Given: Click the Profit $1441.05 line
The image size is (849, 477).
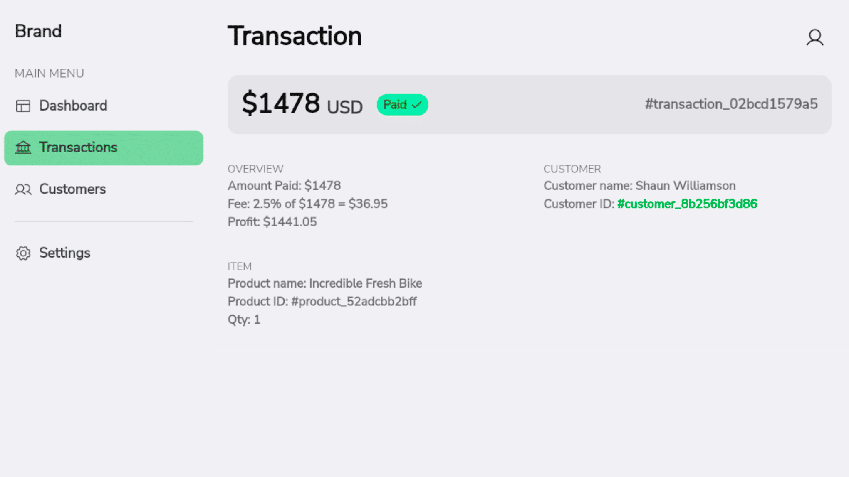Looking at the screenshot, I should point(272,222).
